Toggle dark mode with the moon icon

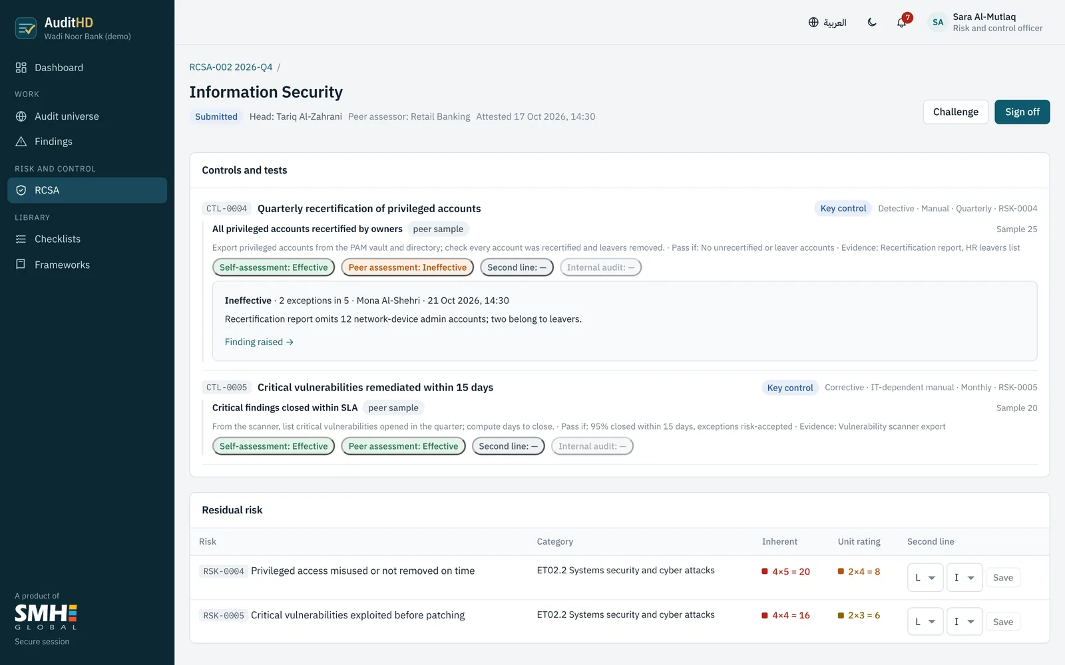click(x=872, y=23)
